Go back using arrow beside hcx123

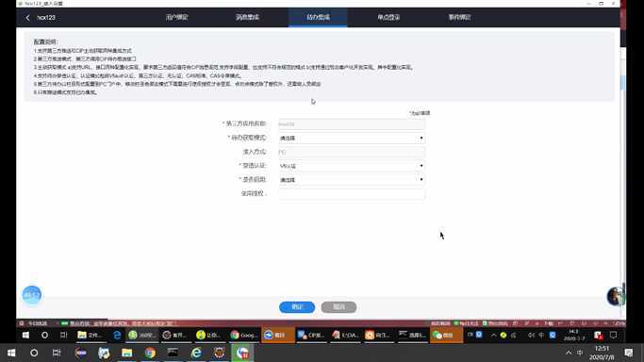27,18
